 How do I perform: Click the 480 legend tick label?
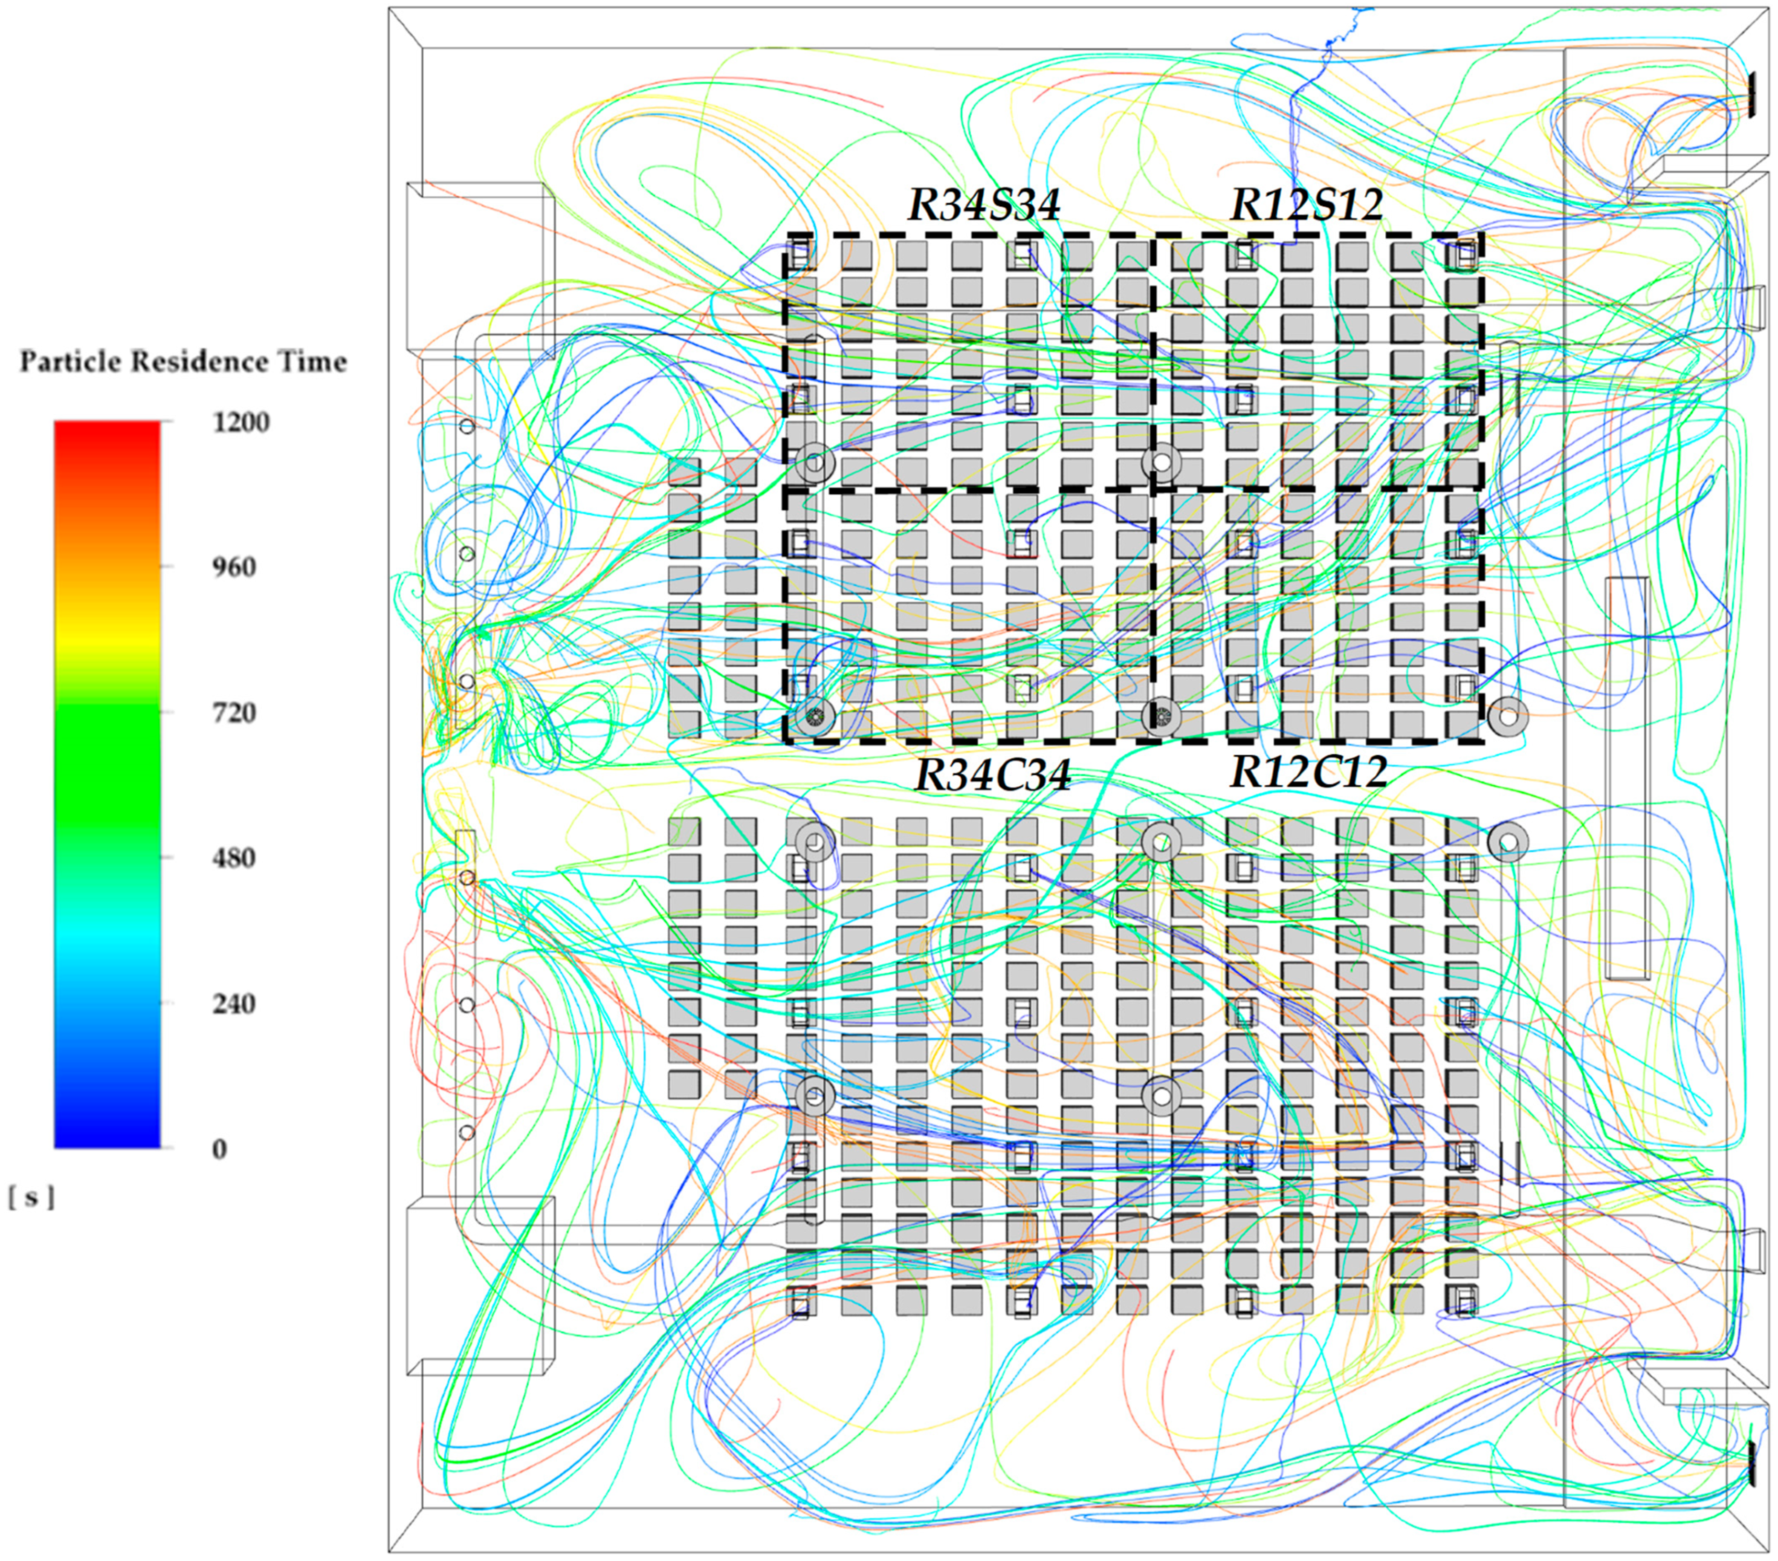pyautogui.click(x=234, y=859)
